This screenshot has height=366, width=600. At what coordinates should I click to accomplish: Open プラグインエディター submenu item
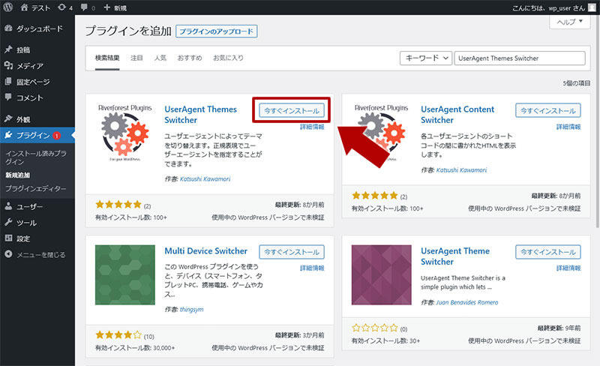pos(35,188)
